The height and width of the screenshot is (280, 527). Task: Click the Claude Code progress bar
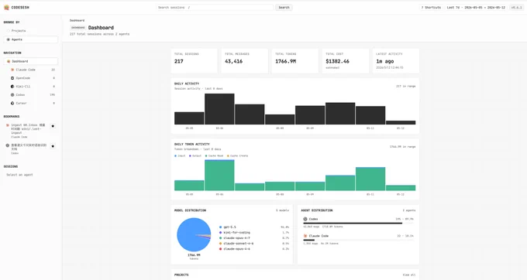(358, 240)
